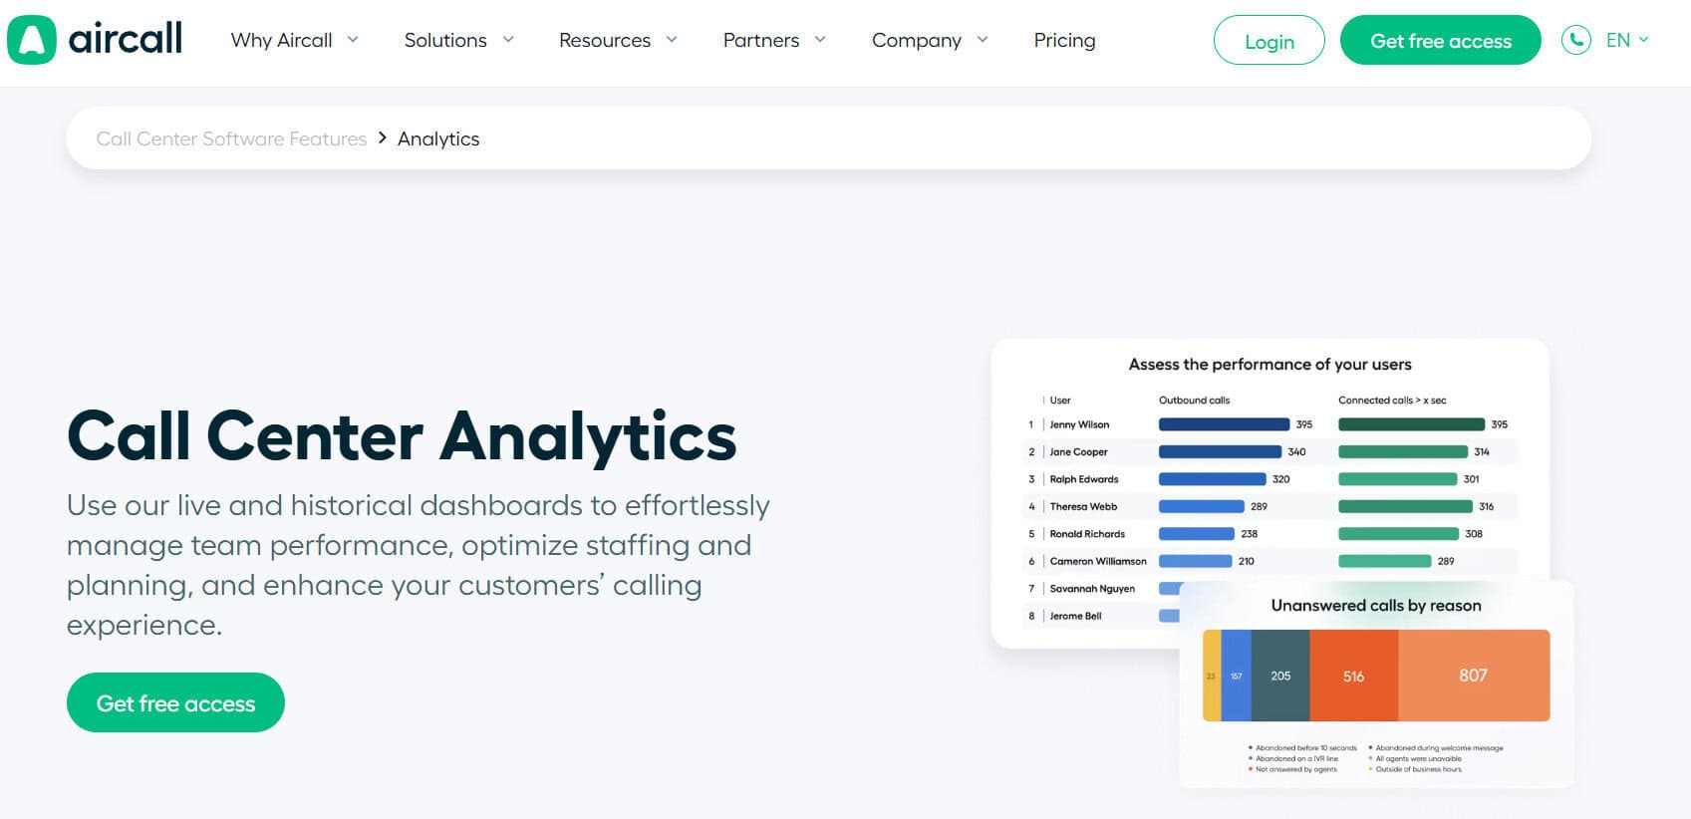This screenshot has width=1691, height=819.
Task: Select the dark orange 516 chart segment
Action: click(x=1353, y=676)
